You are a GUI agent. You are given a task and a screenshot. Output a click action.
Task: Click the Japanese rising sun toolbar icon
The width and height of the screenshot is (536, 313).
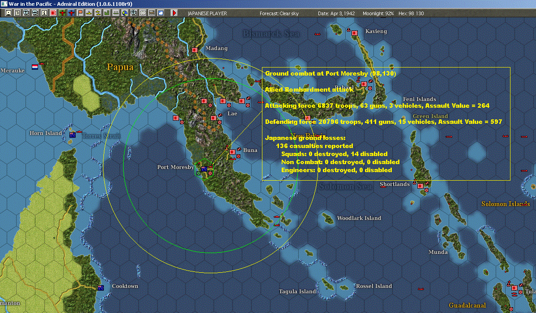click(53, 13)
